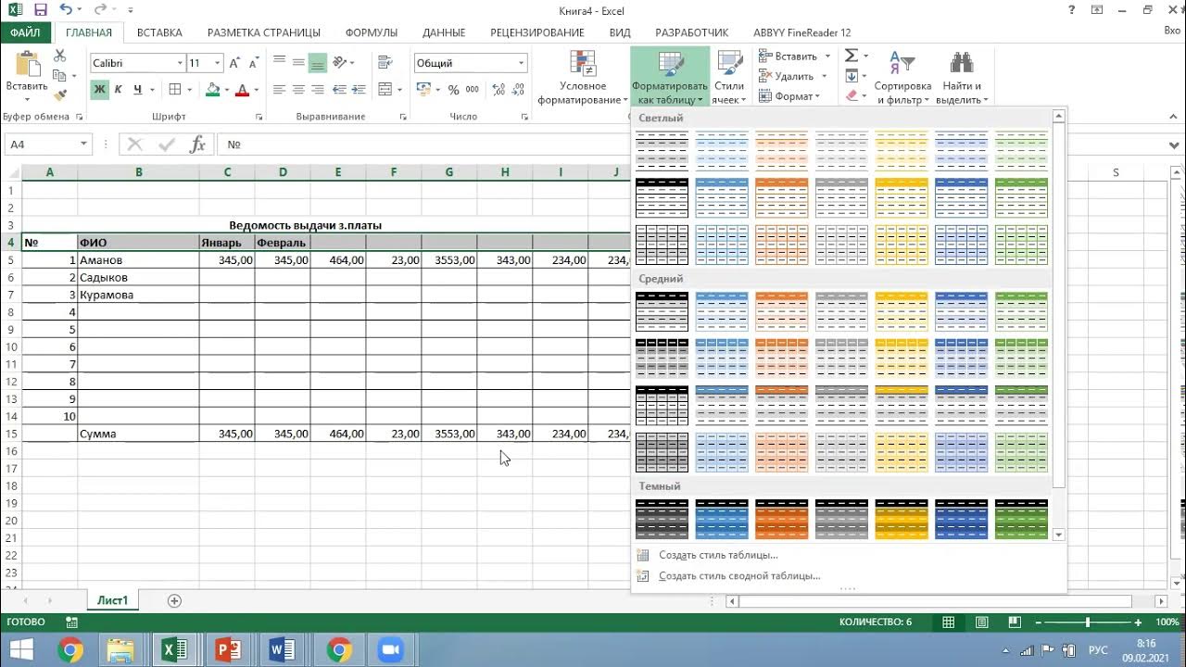
Task: Switch to the РАЗМЕТКА СТРАНИЦЫ tab
Action: (264, 32)
